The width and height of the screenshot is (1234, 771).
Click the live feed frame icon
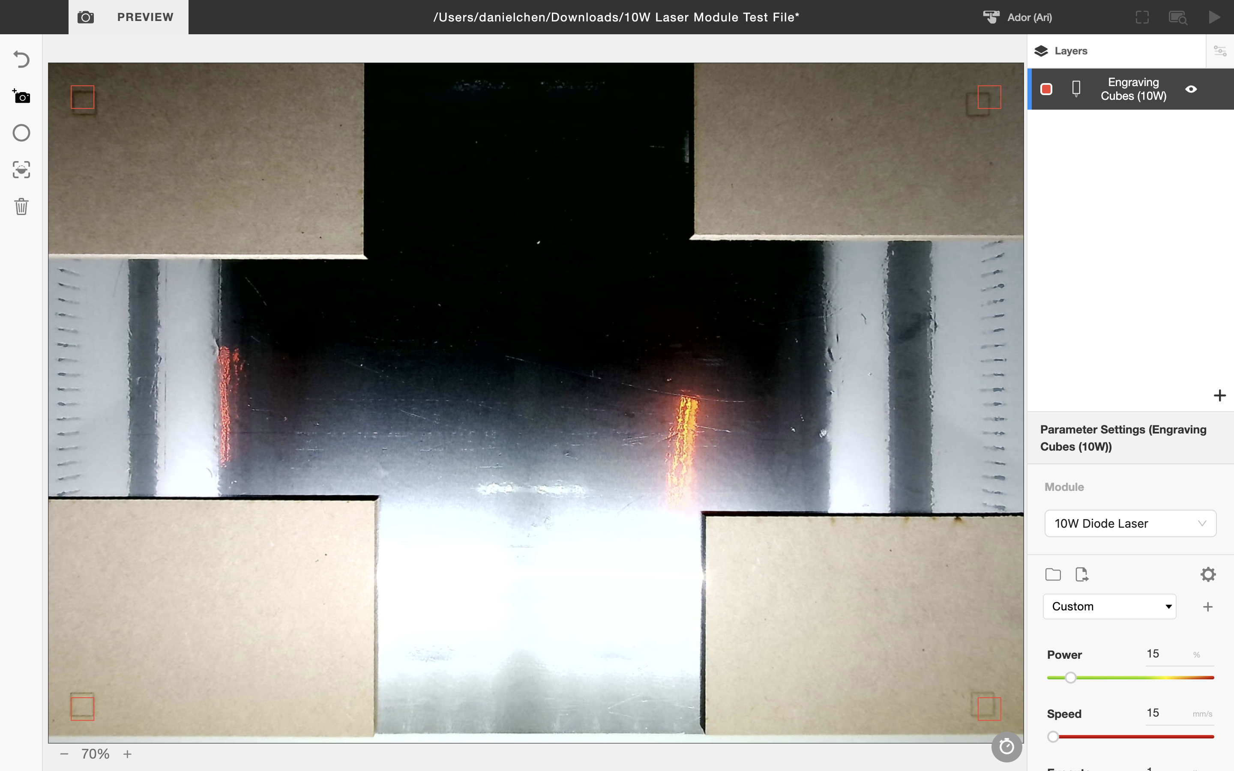21,170
